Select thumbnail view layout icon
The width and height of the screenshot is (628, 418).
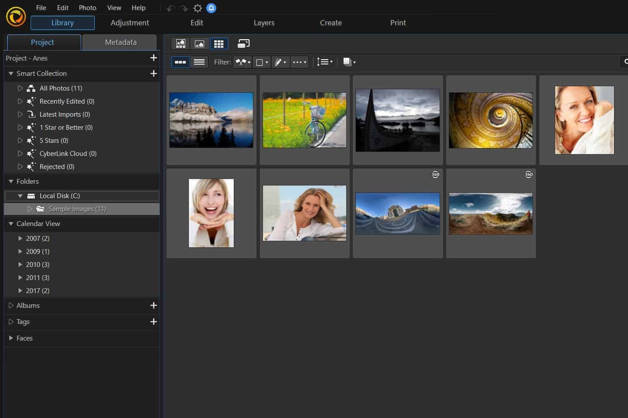pyautogui.click(x=180, y=62)
